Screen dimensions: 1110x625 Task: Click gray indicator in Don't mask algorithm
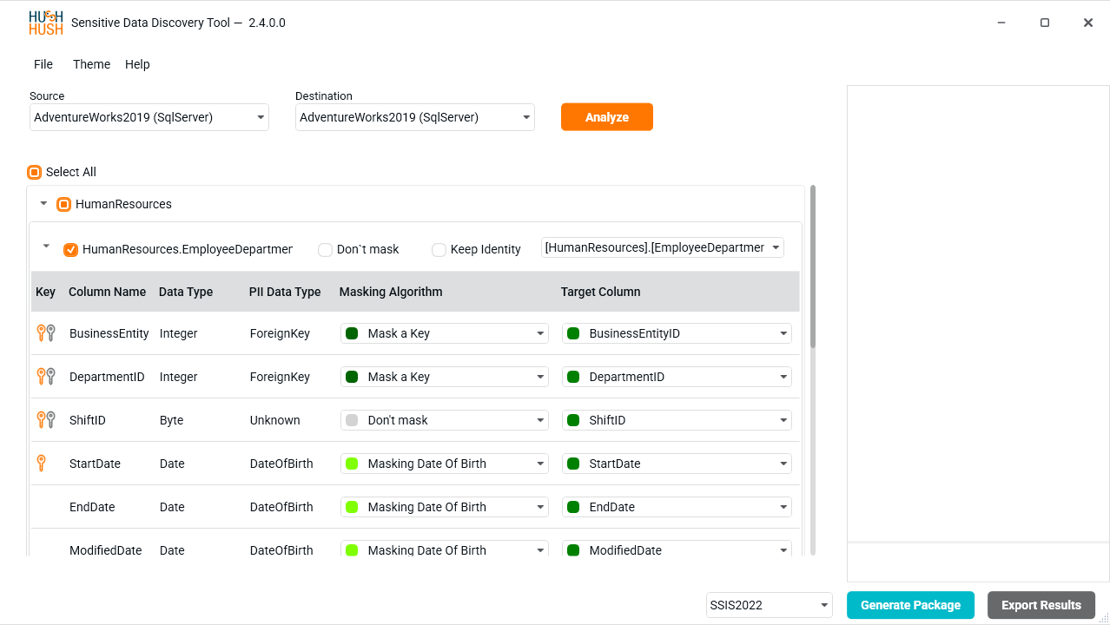point(352,420)
